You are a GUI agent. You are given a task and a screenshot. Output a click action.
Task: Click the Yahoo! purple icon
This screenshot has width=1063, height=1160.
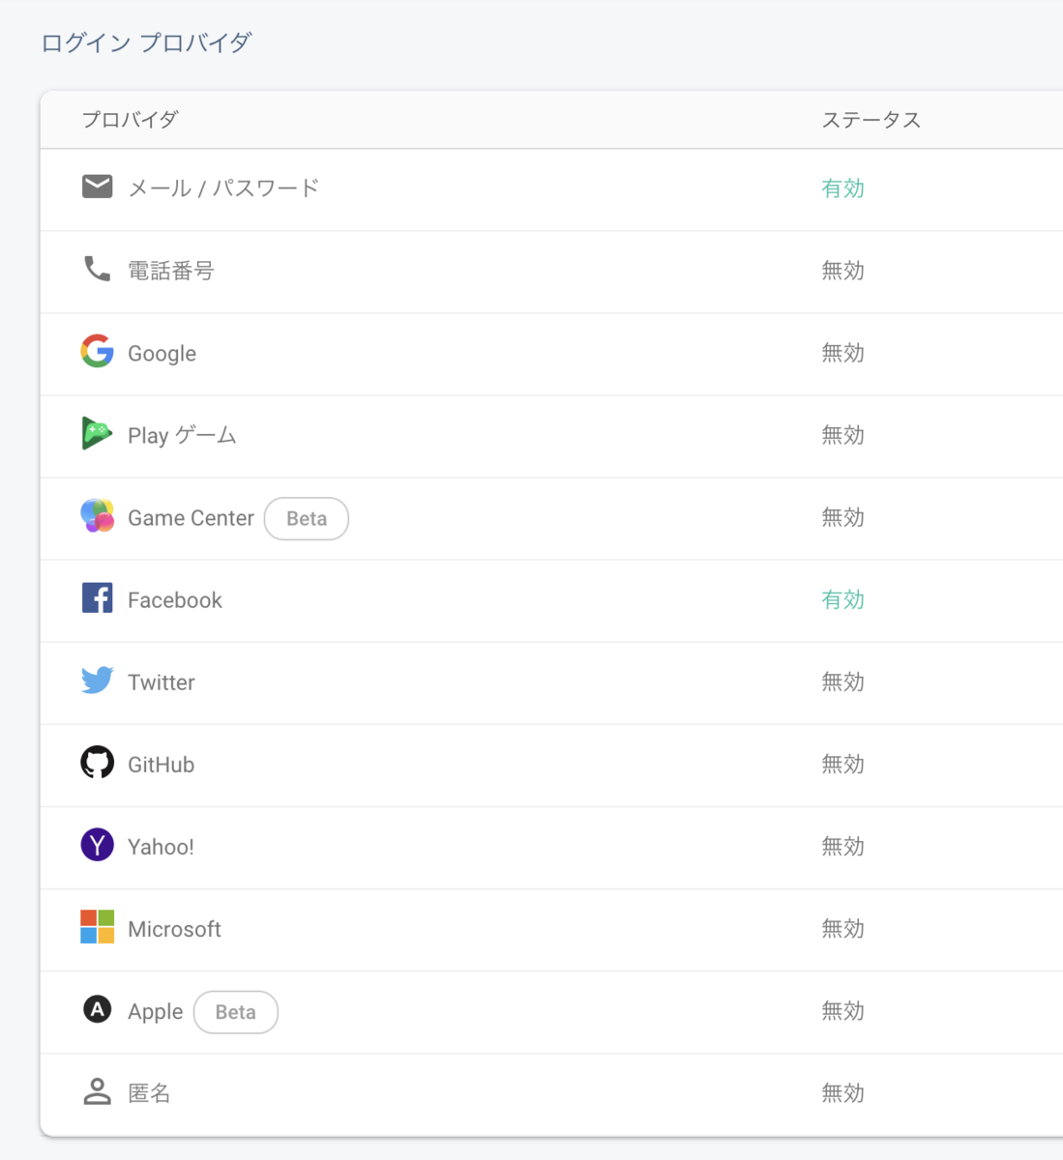point(97,845)
